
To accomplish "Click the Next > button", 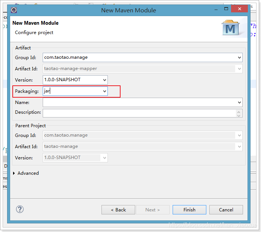I will point(153,210).
